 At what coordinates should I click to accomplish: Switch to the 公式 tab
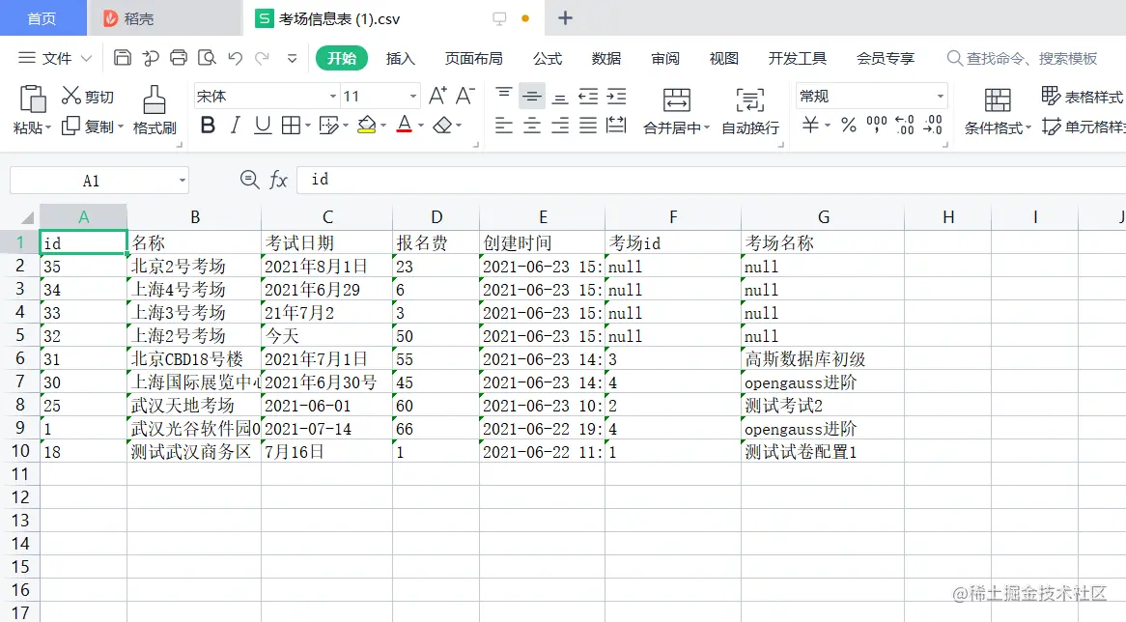(x=548, y=58)
